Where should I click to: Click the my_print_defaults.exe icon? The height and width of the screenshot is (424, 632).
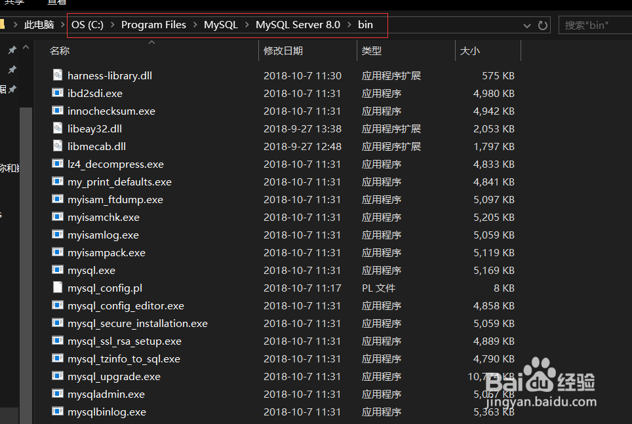[58, 182]
